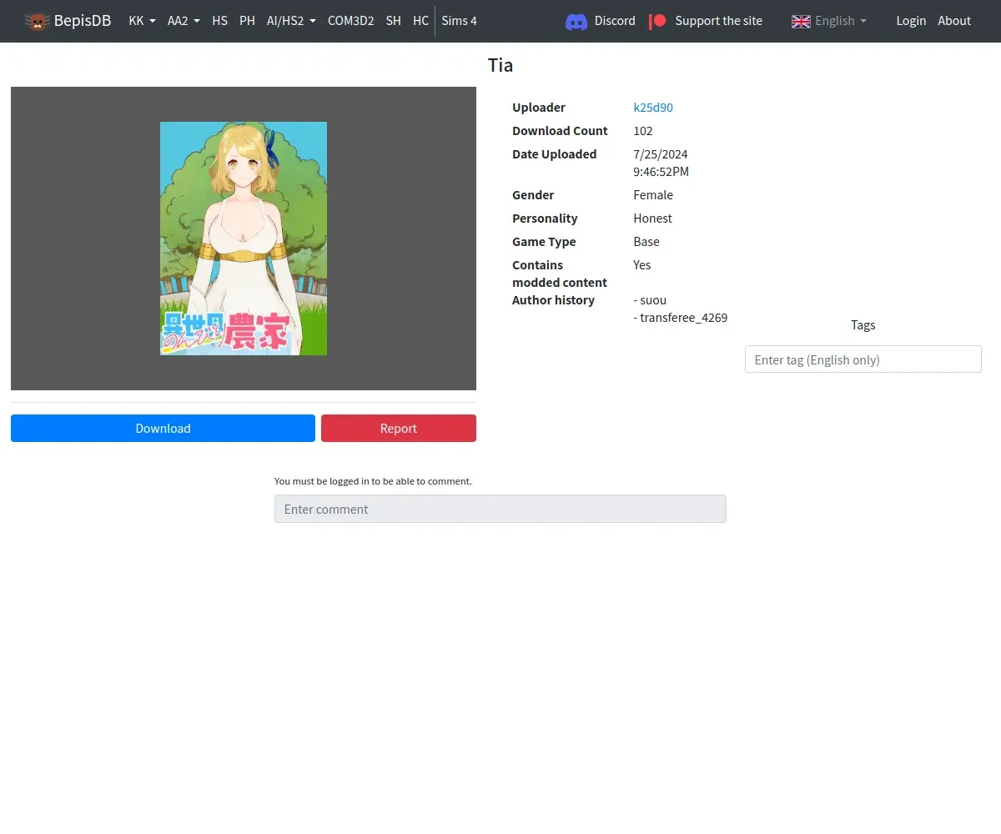Open the About page

(954, 21)
